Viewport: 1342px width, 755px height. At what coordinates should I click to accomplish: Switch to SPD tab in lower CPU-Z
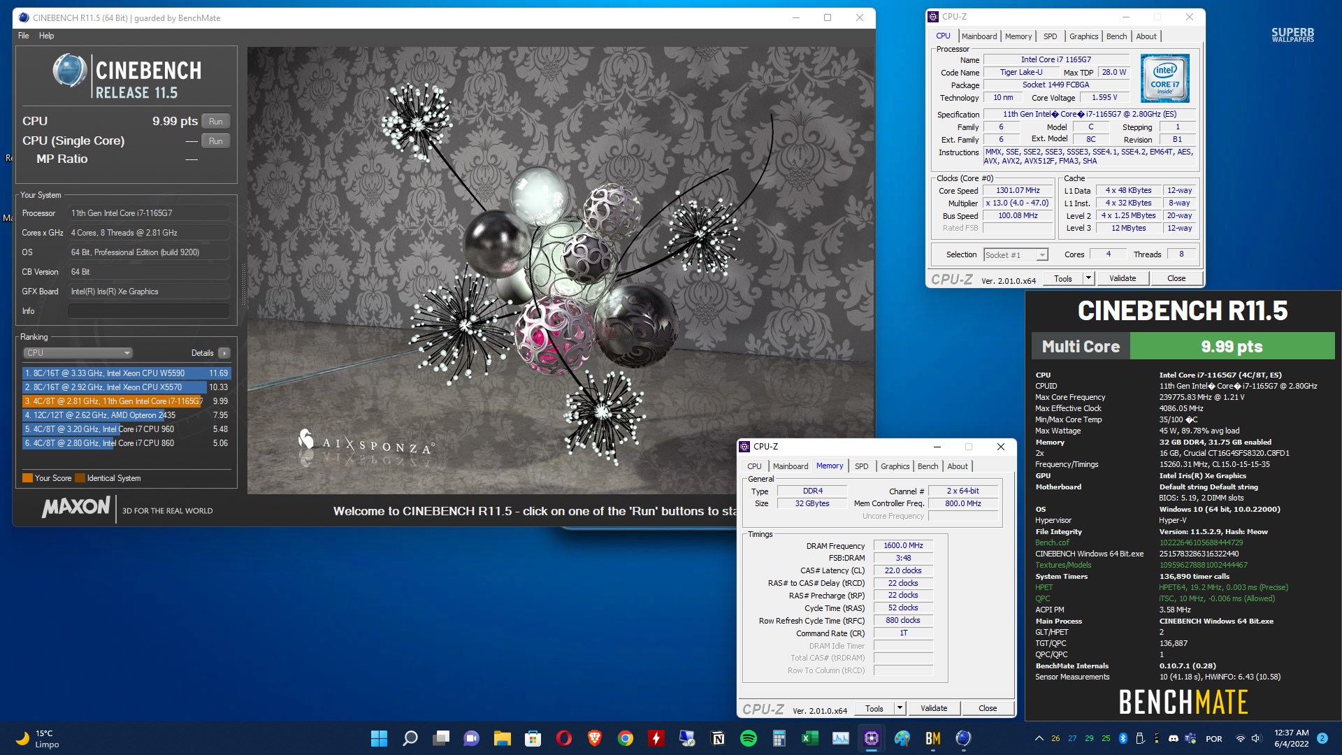pos(861,466)
